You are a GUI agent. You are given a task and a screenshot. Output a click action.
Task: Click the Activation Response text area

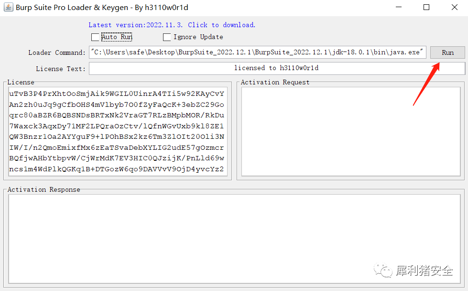pyautogui.click(x=234, y=239)
